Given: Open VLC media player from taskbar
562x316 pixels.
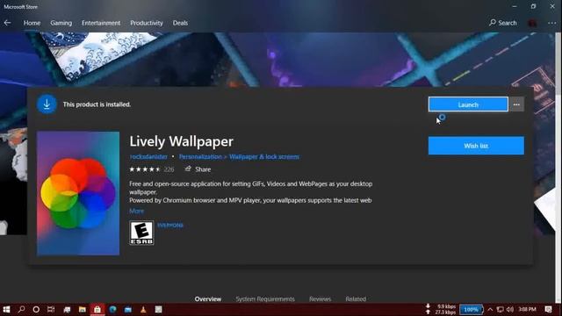Looking at the screenshot, I should (143, 310).
